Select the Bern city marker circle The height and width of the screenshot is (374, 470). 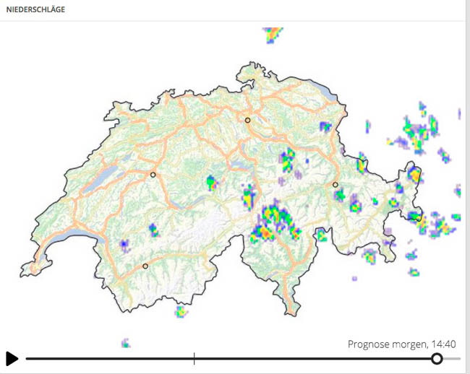coord(153,175)
